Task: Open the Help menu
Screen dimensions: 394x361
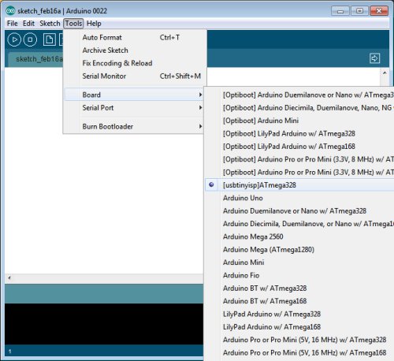Action: [94, 24]
